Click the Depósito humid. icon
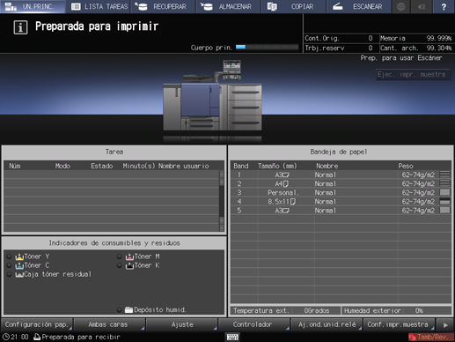The height and width of the screenshot is (342, 455). pyautogui.click(x=128, y=309)
